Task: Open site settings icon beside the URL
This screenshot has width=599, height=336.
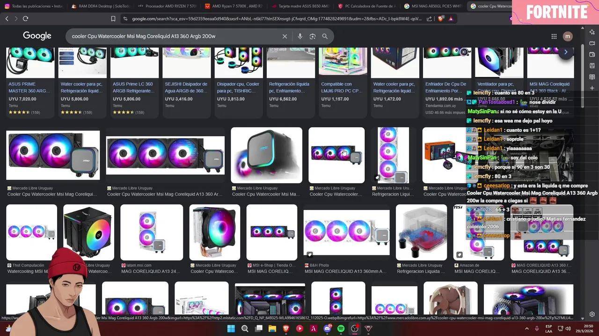Action: (x=125, y=19)
